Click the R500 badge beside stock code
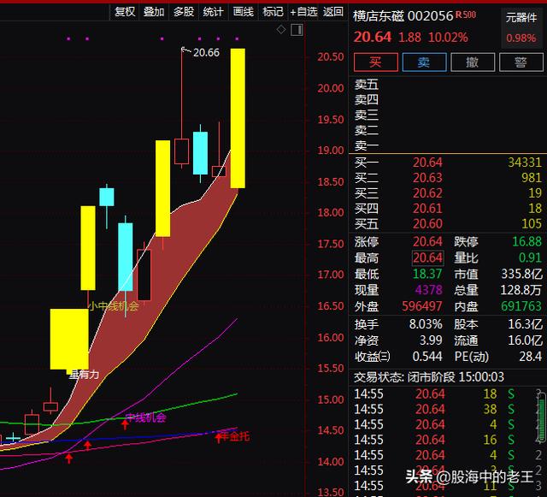Image resolution: width=547 pixels, height=497 pixels. (466, 15)
